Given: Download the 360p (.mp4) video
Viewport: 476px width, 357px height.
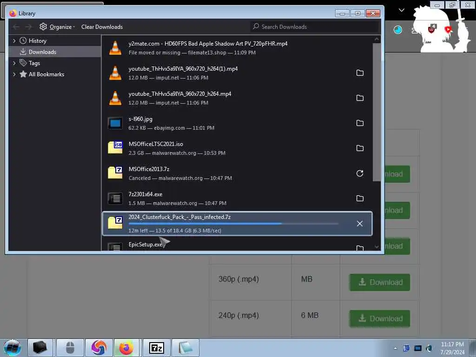Looking at the screenshot, I should tap(379, 282).
